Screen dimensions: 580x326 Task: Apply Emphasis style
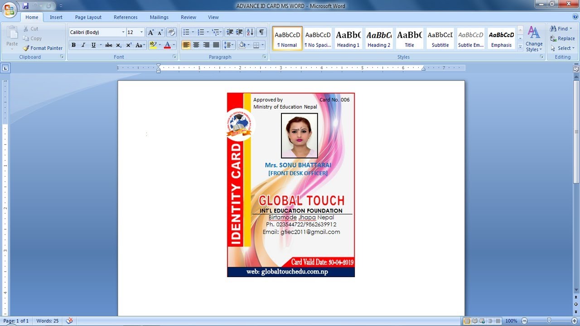[501, 38]
